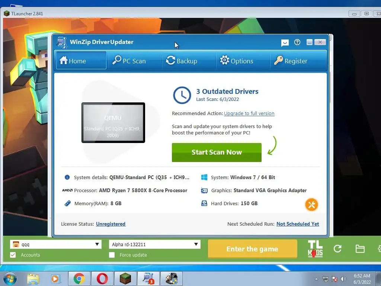Viewport: 381px width, 286px height.
Task: Click the system details info icon
Action: pos(67,177)
